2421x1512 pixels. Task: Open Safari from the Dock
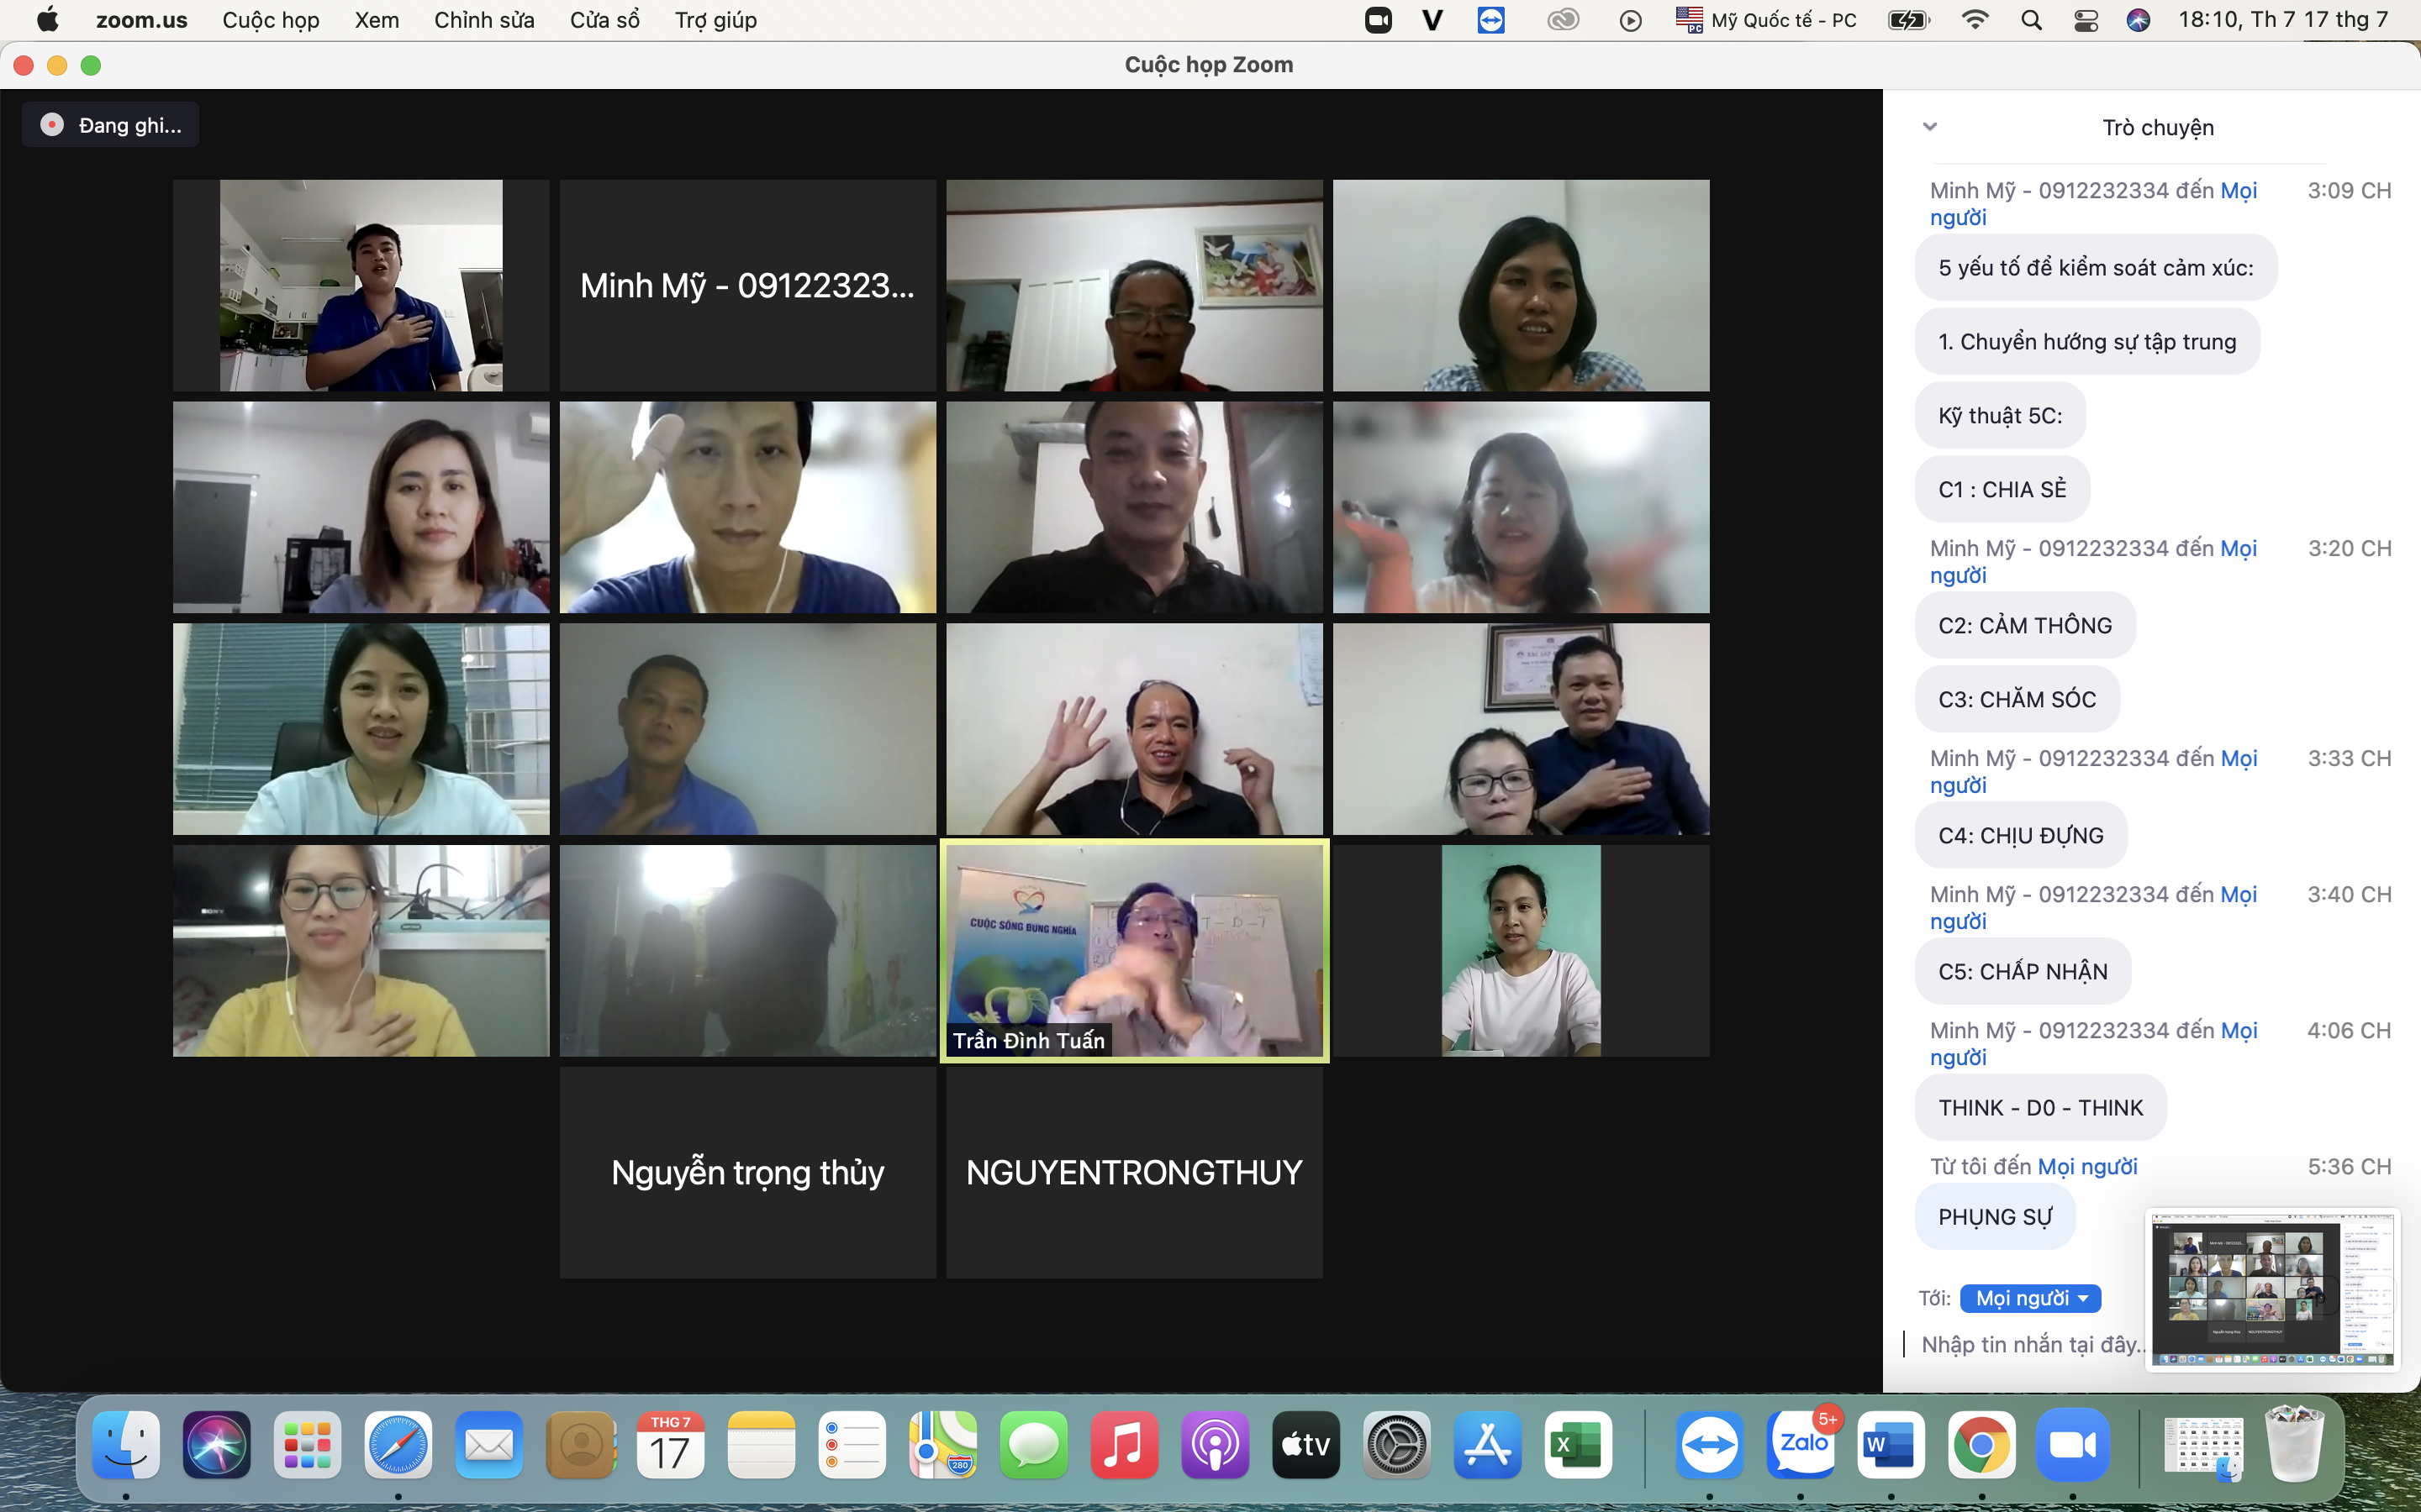(x=398, y=1445)
